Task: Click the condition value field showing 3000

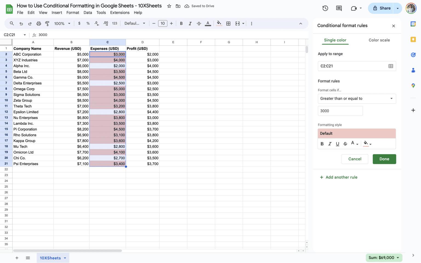Action: 340,111
